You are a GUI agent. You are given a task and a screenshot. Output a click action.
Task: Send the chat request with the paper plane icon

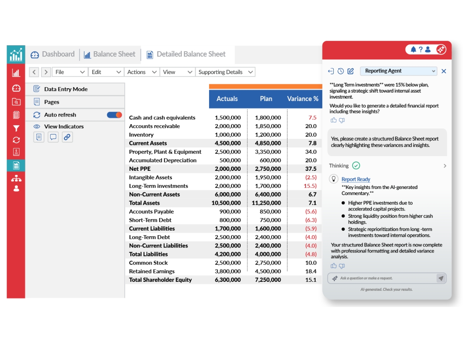coord(441,278)
